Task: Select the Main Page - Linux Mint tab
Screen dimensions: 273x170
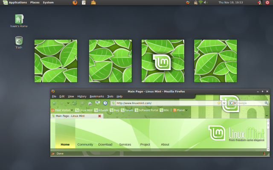Action: click(77, 116)
